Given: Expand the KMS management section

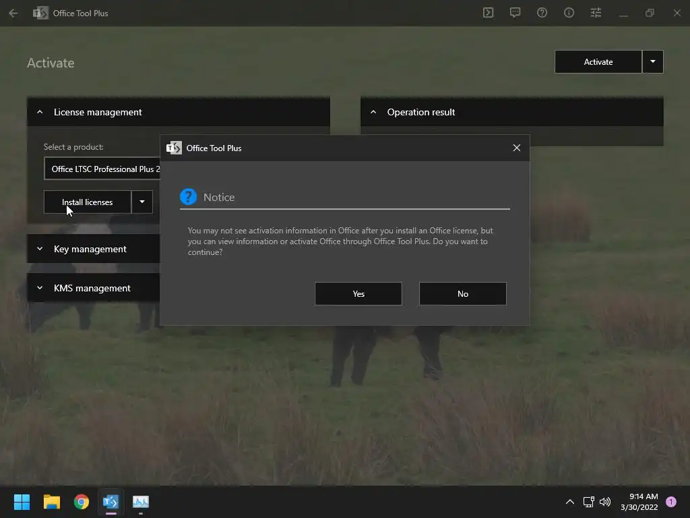Looking at the screenshot, I should (94, 288).
